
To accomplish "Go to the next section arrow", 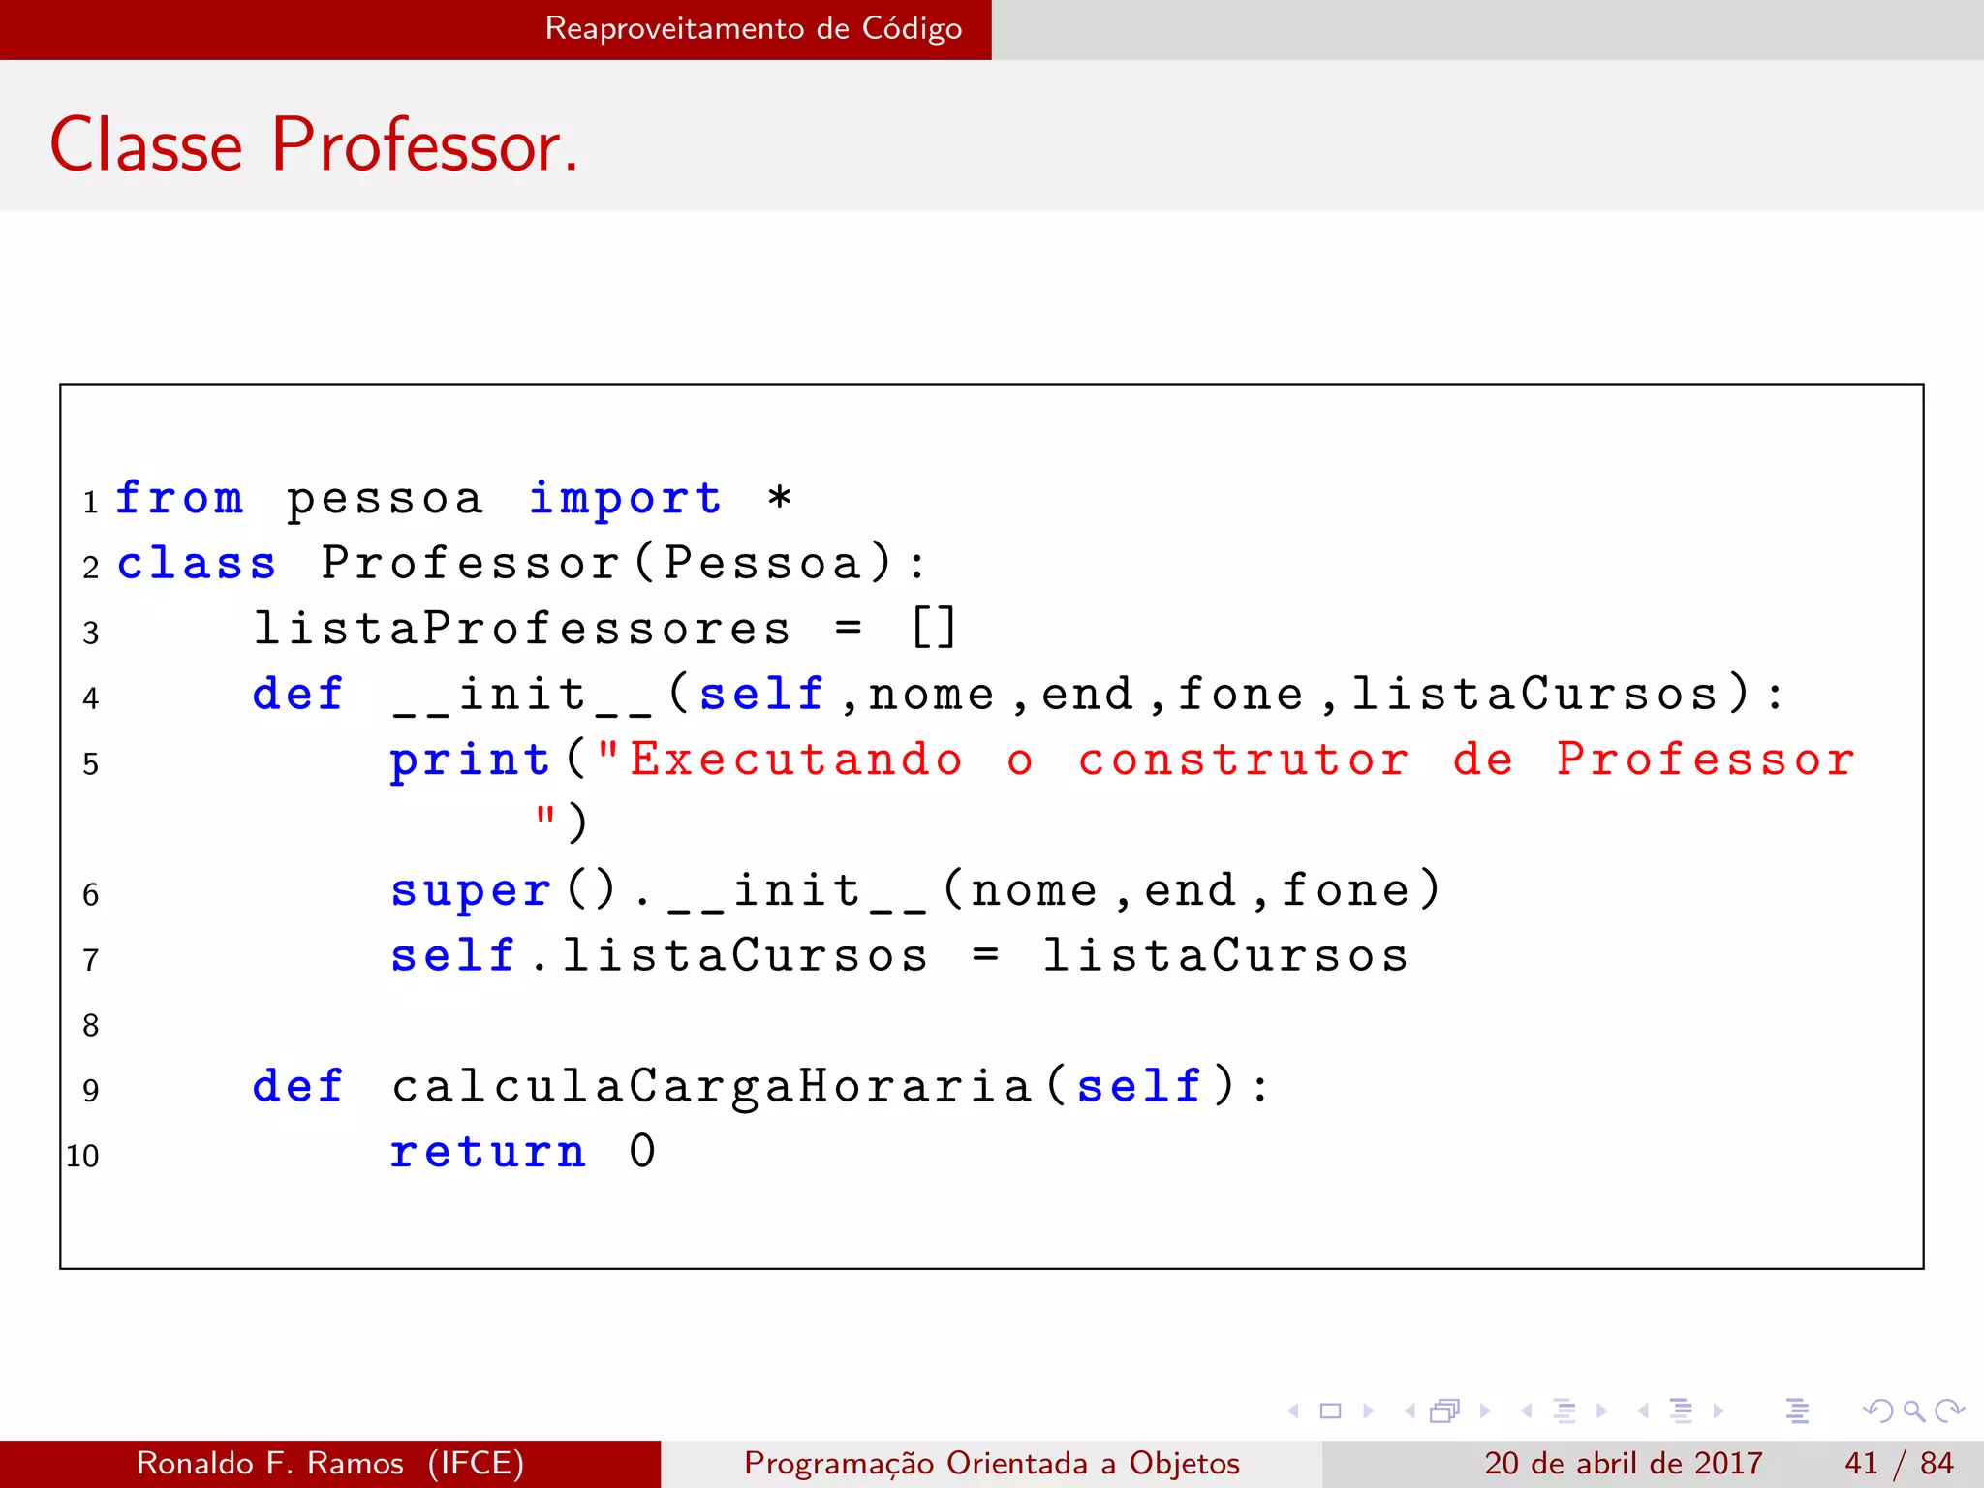I will point(1719,1410).
